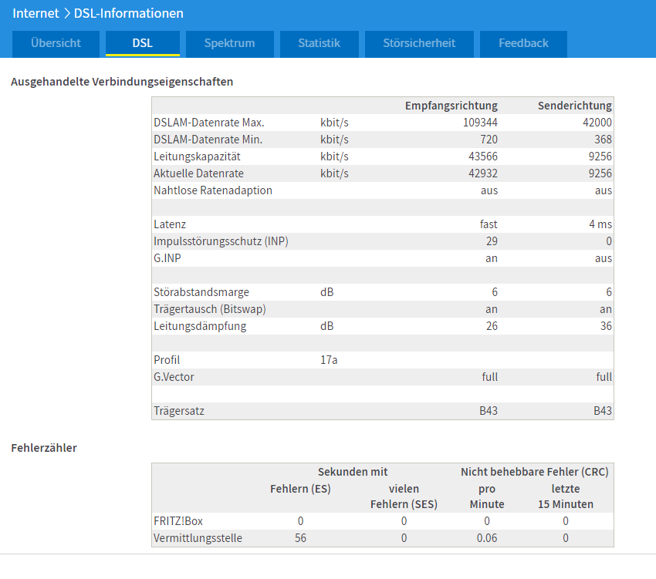This screenshot has width=656, height=579.
Task: Click the value 368
Action: (x=603, y=140)
